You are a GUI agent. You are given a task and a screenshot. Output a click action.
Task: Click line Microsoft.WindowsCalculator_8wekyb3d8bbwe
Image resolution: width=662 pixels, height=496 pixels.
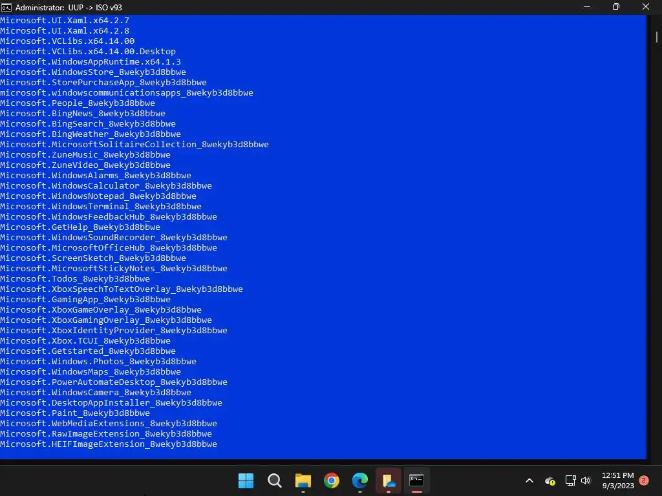coord(106,185)
